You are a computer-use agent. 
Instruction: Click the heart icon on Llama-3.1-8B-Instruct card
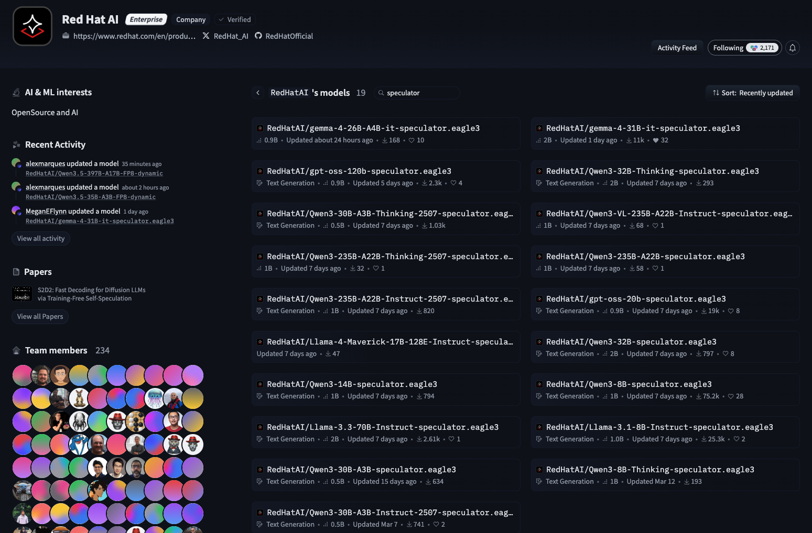737,439
